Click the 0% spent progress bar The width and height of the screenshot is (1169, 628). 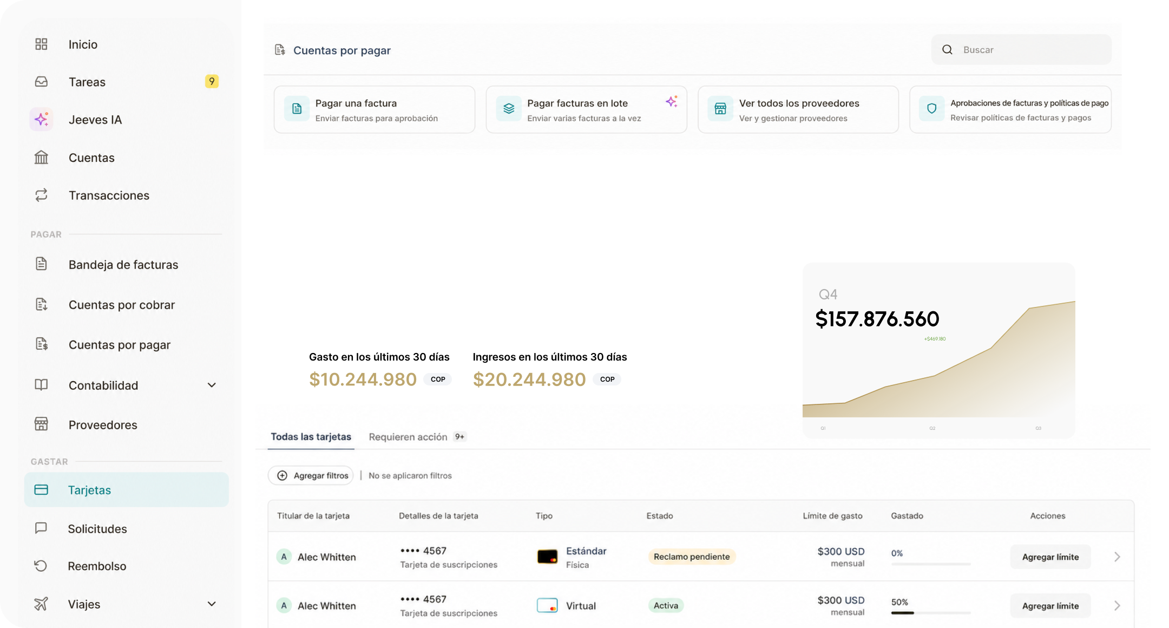(x=931, y=564)
